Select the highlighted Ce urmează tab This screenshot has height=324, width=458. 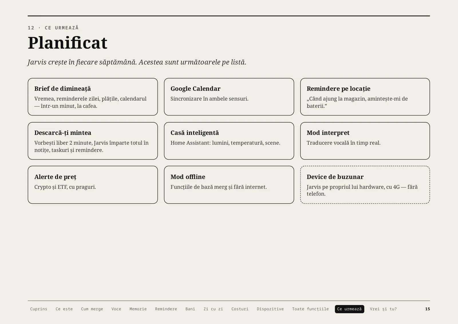(x=350, y=309)
